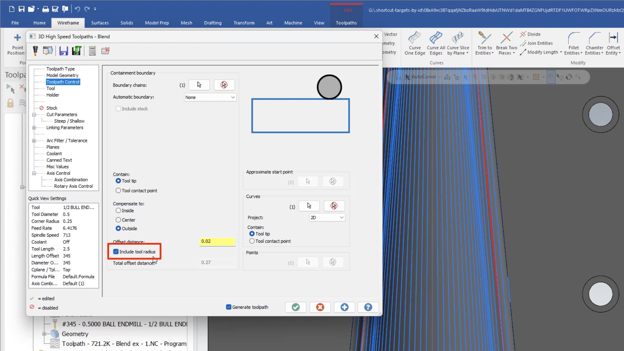The image size is (624, 351).
Task: Click the red X remove chain icon
Action: tap(223, 84)
